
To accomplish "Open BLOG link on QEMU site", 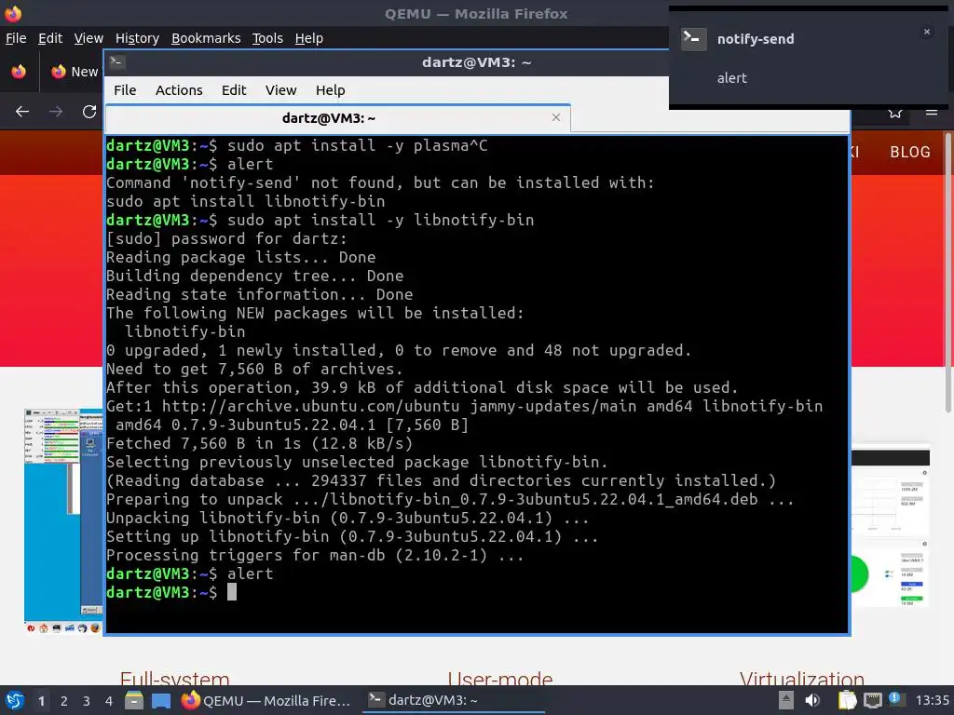I will coord(910,152).
